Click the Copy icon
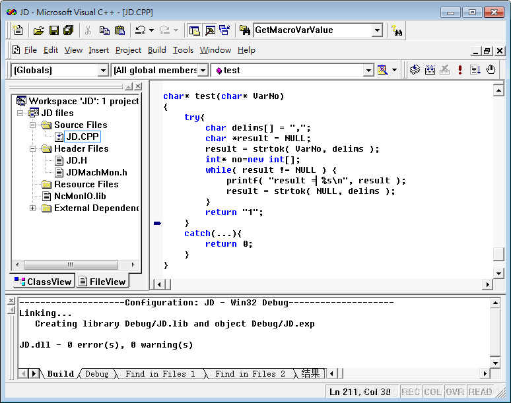The height and width of the screenshot is (403, 511). pyautogui.click(x=104, y=30)
